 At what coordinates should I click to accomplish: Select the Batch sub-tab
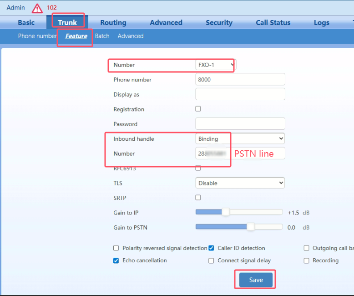coord(102,36)
